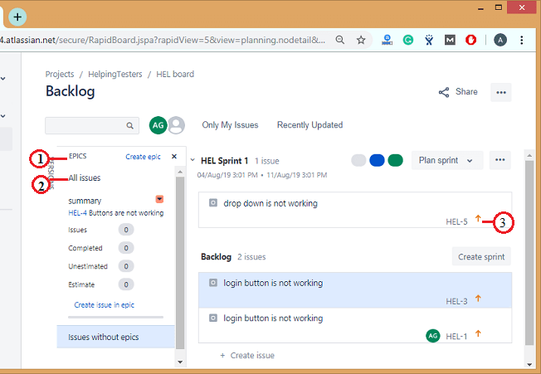Image resolution: width=541 pixels, height=374 pixels.
Task: Open Chrome's three-dot menu
Action: tap(522, 41)
